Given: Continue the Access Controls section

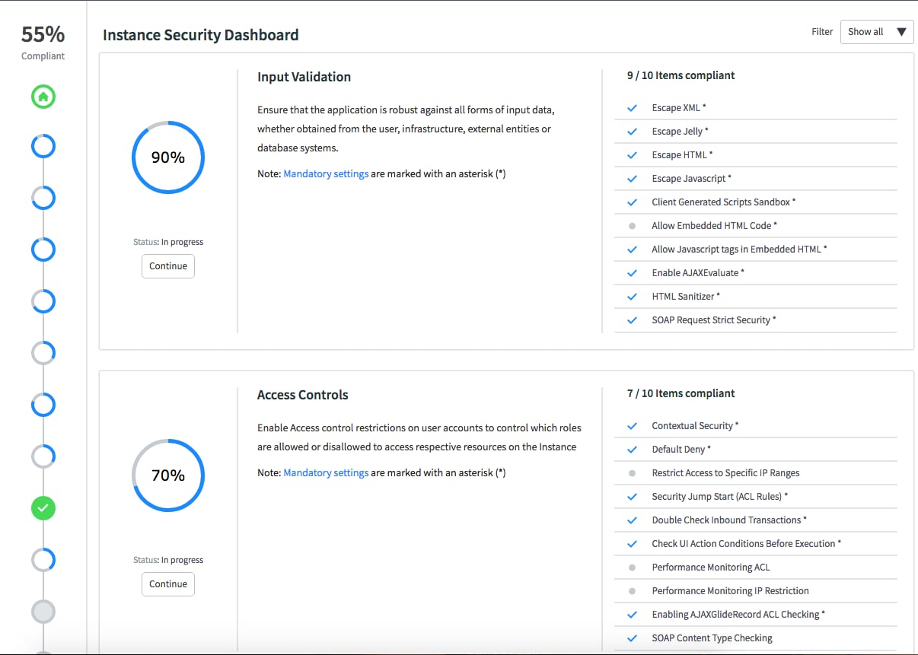Looking at the screenshot, I should 168,584.
